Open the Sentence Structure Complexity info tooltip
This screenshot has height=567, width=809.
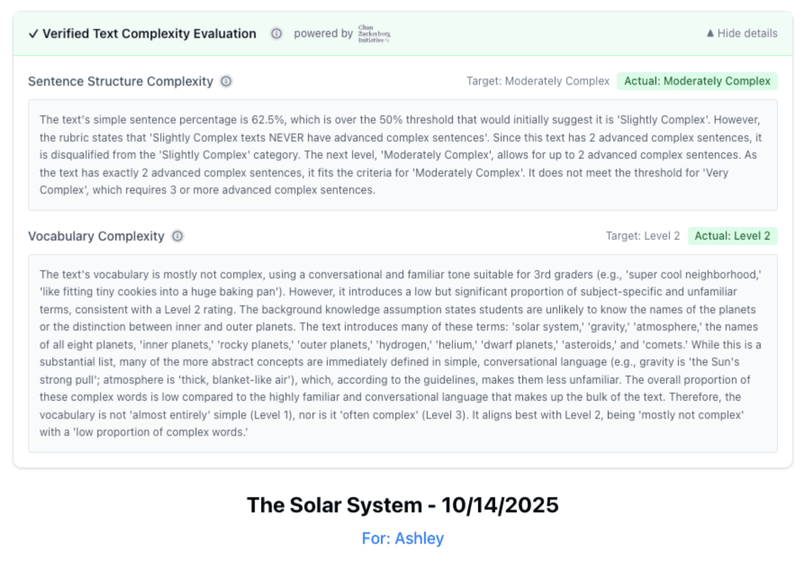pyautogui.click(x=226, y=82)
